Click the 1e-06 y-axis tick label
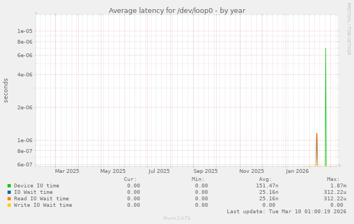The height and width of the screenshot is (224, 354). coord(25,141)
